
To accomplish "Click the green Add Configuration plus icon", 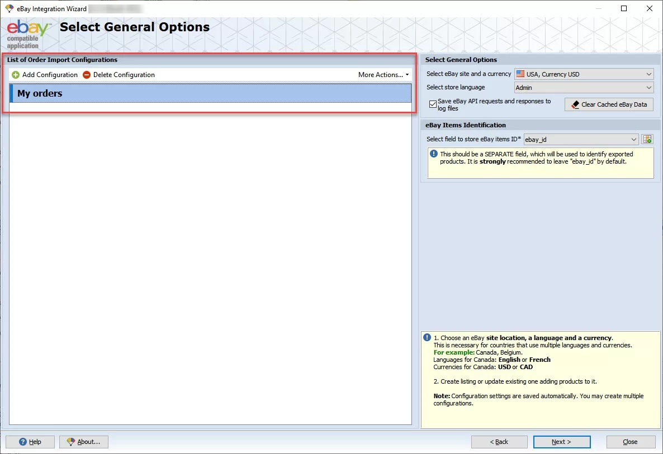I will [x=16, y=75].
